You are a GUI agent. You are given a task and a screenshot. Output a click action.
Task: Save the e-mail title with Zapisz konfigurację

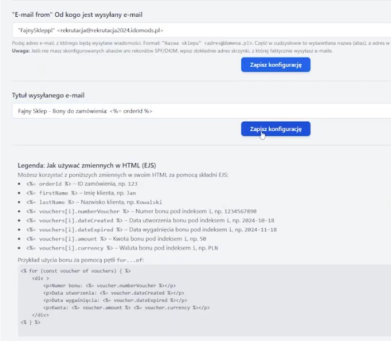tap(275, 129)
